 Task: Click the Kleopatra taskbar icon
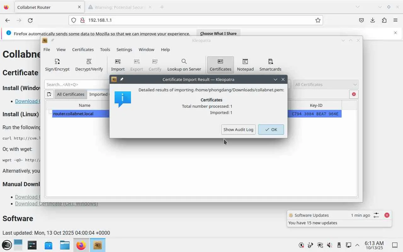(98, 245)
